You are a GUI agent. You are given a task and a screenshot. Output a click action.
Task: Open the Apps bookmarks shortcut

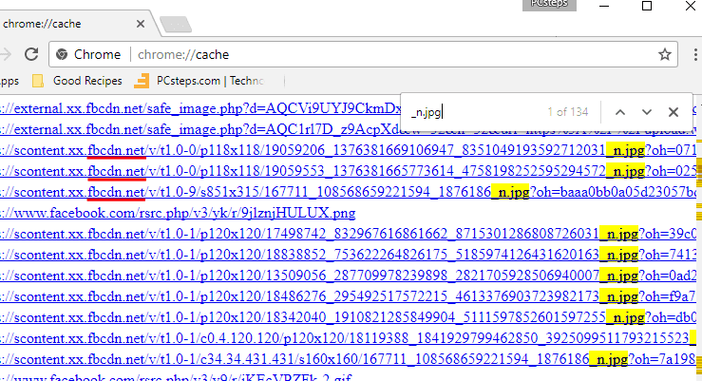[x=9, y=81]
